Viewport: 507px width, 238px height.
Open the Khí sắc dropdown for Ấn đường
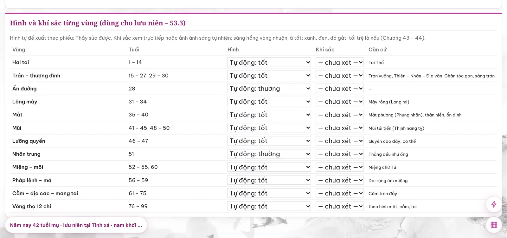(339, 89)
